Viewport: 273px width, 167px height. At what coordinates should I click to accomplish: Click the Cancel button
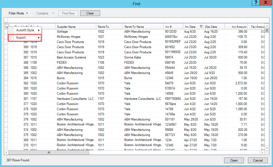point(258,160)
